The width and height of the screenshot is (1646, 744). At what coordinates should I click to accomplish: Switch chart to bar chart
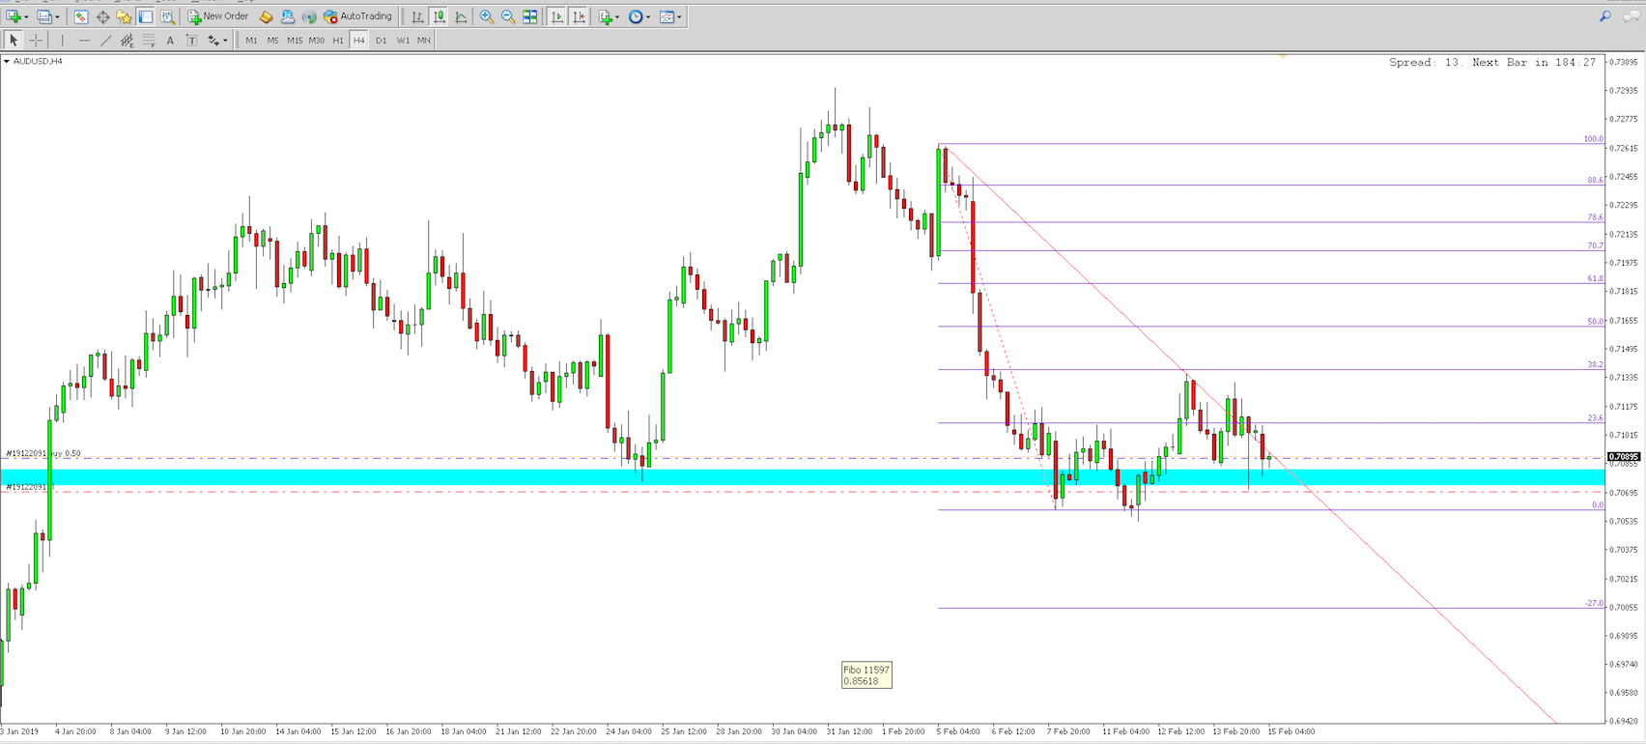click(417, 16)
